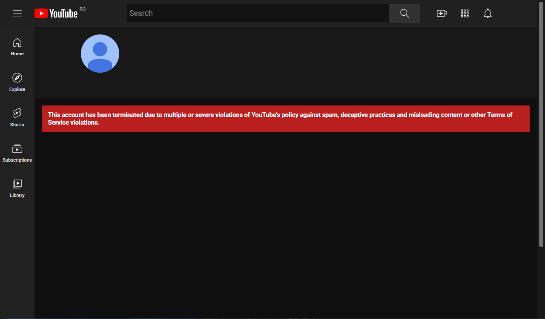
Task: Click the search magnifier button
Action: tap(404, 13)
